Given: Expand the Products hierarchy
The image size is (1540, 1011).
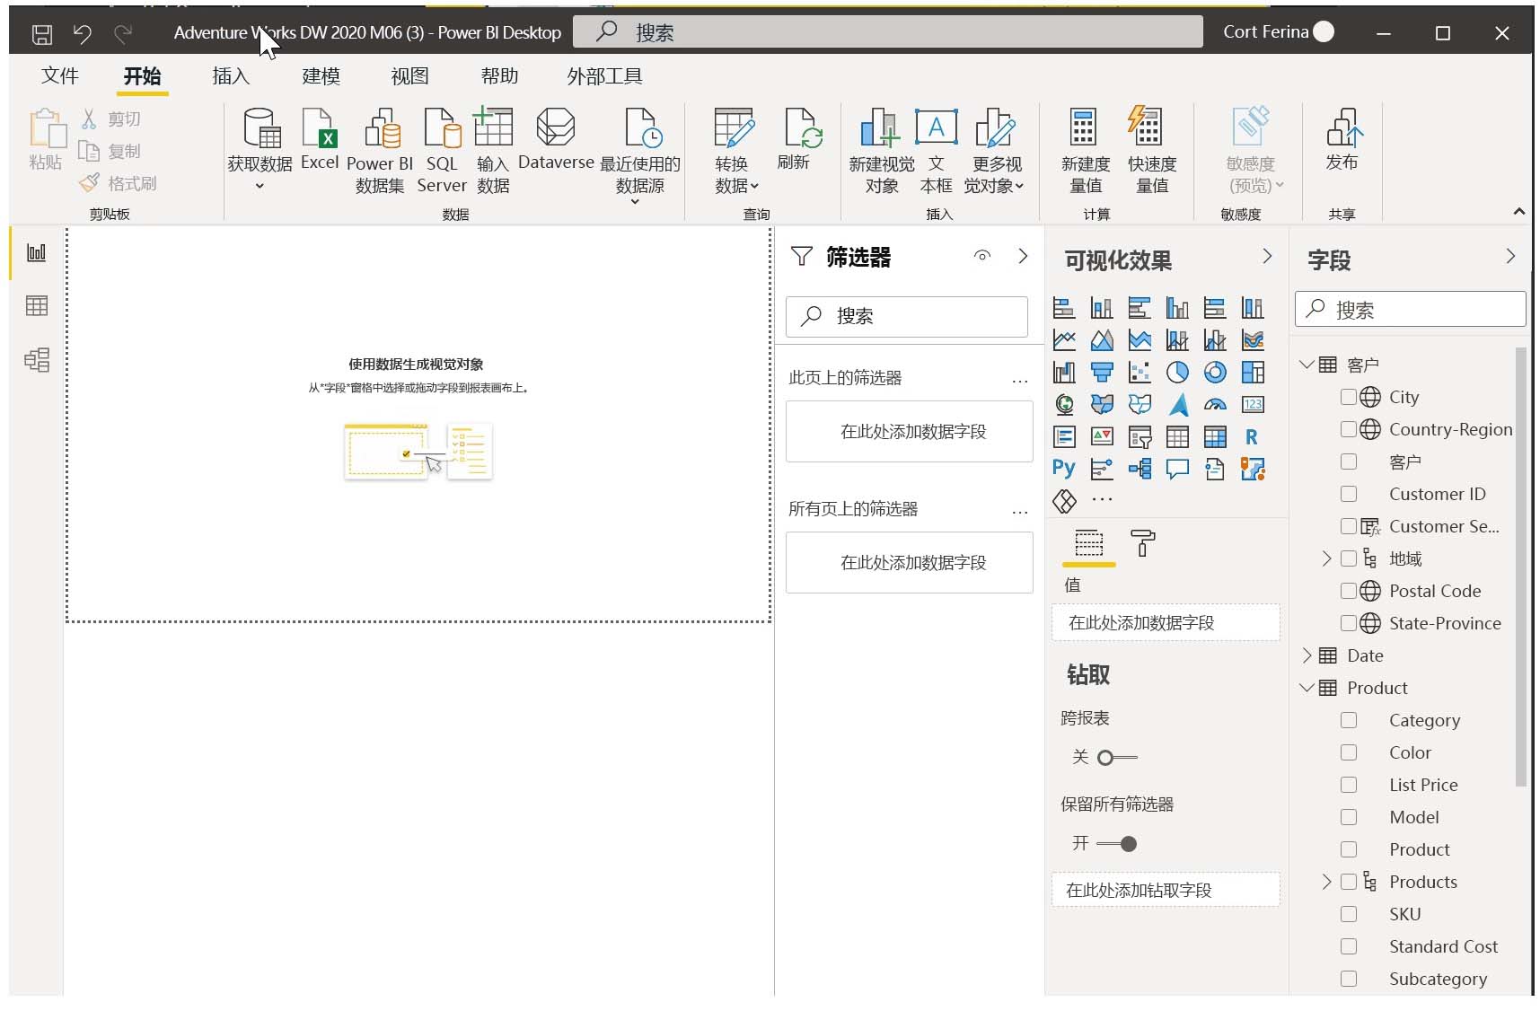Looking at the screenshot, I should tap(1326, 882).
